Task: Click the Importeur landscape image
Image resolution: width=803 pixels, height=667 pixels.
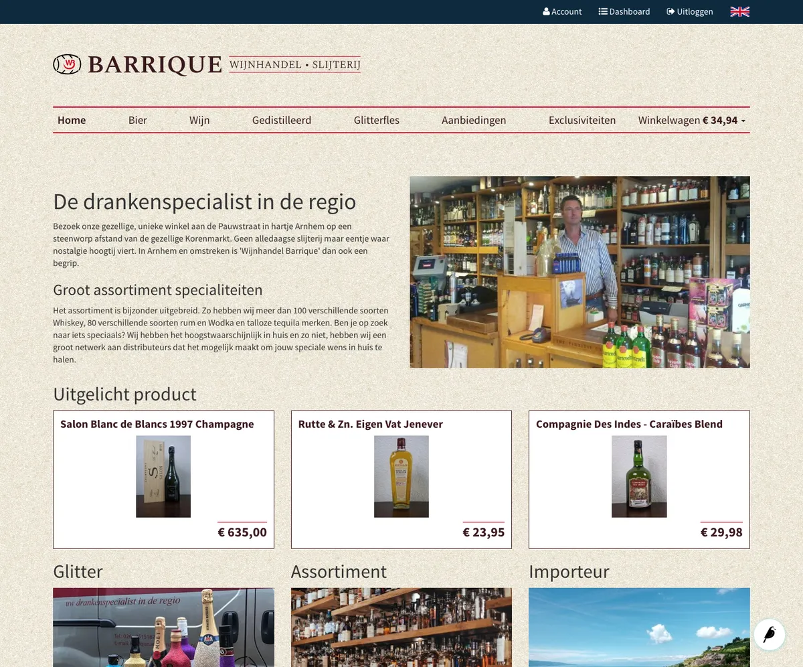Action: [x=639, y=627]
